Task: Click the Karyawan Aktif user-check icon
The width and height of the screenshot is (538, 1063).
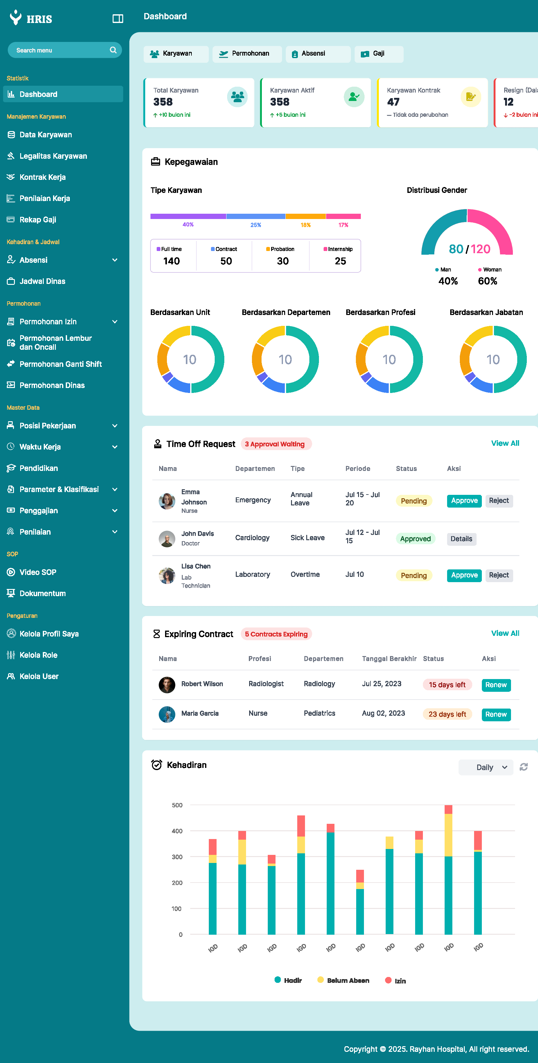Action: [354, 97]
